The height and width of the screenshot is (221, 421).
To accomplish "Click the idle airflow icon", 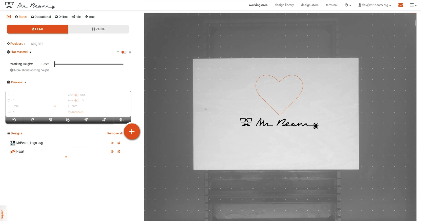I will click(x=74, y=17).
